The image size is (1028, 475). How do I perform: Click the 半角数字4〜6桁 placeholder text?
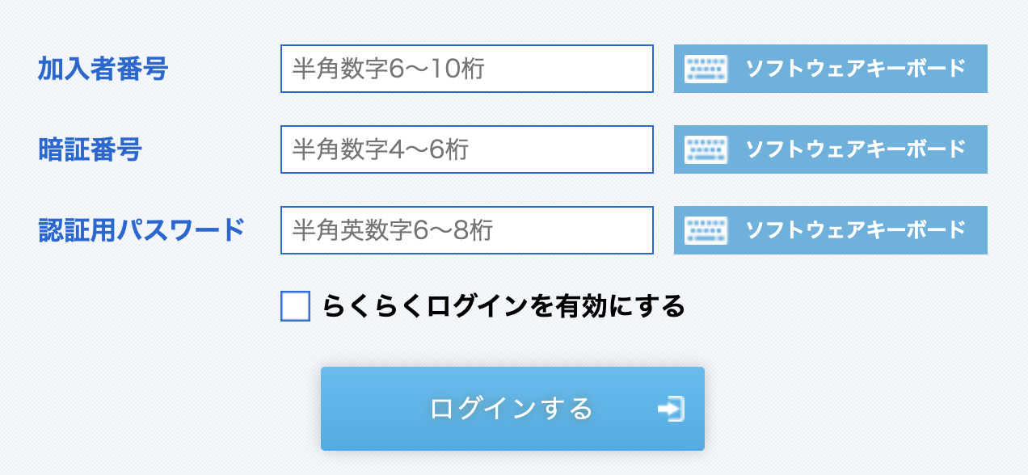(x=380, y=149)
